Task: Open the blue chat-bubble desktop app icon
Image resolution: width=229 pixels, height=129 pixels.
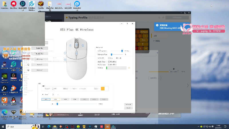Action: pyautogui.click(x=77, y=5)
